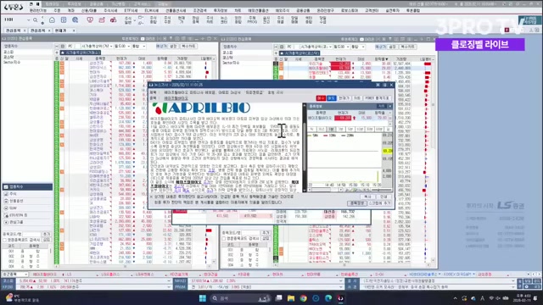The width and height of the screenshot is (543, 305).
Task: Launch Microsoft Edge from the taskbar
Action: coord(328,298)
